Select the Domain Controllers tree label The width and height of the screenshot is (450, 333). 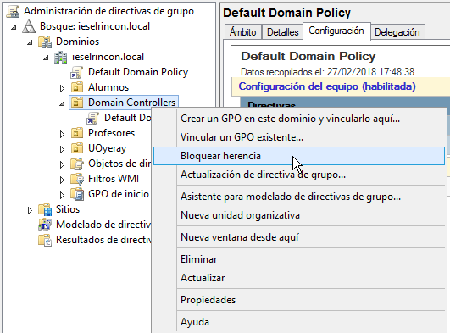[131, 103]
